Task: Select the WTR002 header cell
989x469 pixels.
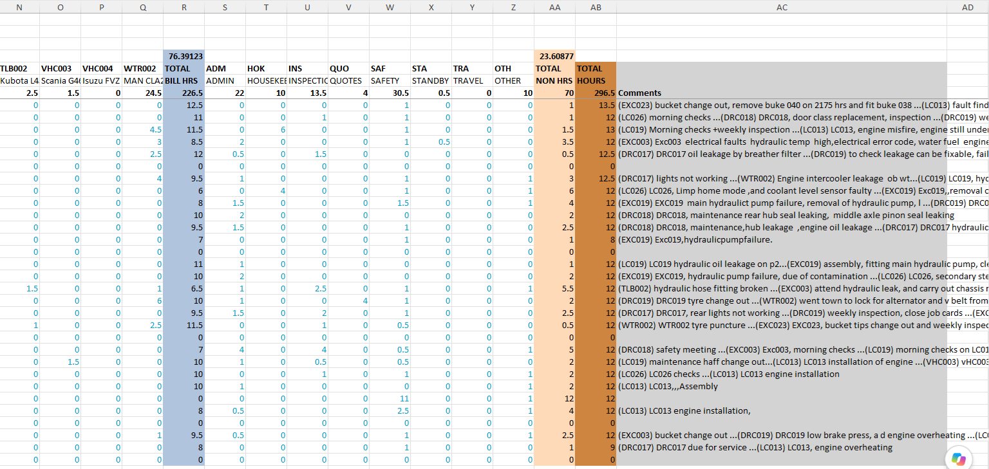Action: coord(143,68)
